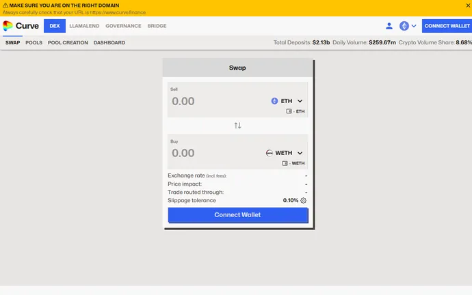
Task: Click the Price impact label
Action: click(185, 184)
